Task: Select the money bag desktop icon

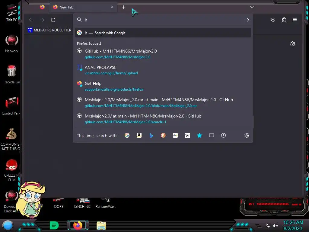Action: click(11, 139)
